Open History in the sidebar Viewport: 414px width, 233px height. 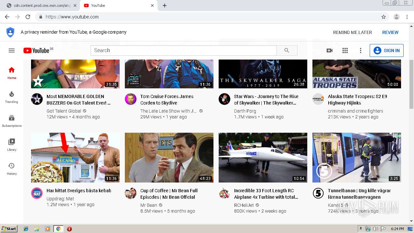(12, 169)
